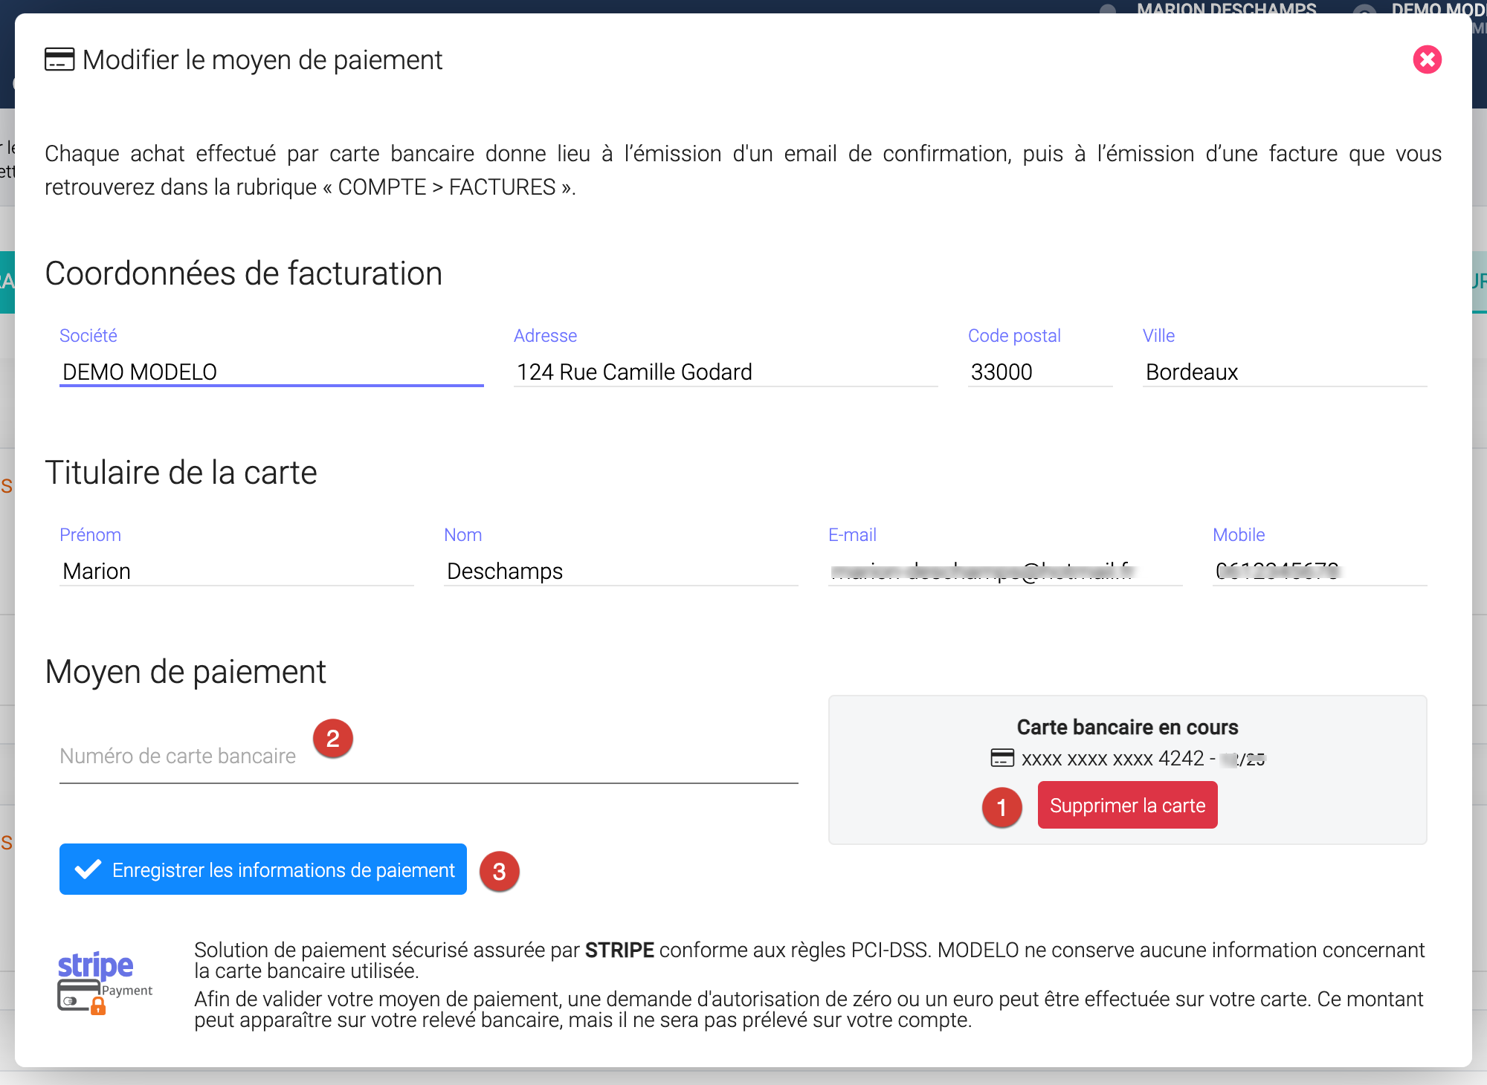Focus the E-mail input field

pos(1004,571)
